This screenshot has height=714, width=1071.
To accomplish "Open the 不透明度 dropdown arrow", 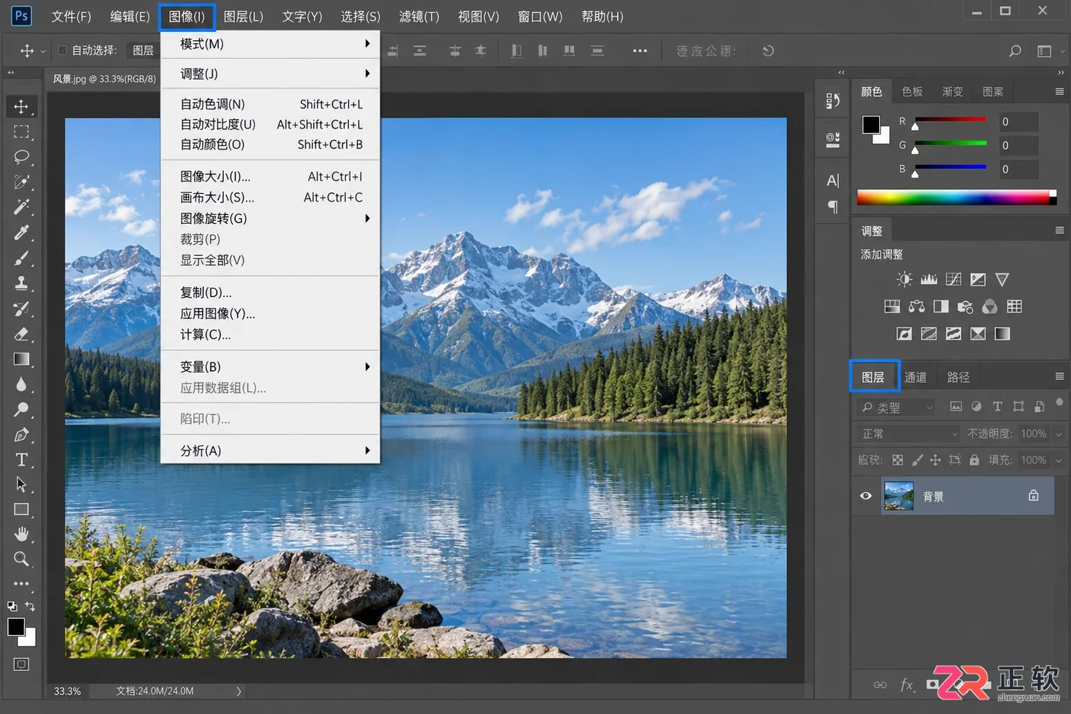I will pos(1060,434).
